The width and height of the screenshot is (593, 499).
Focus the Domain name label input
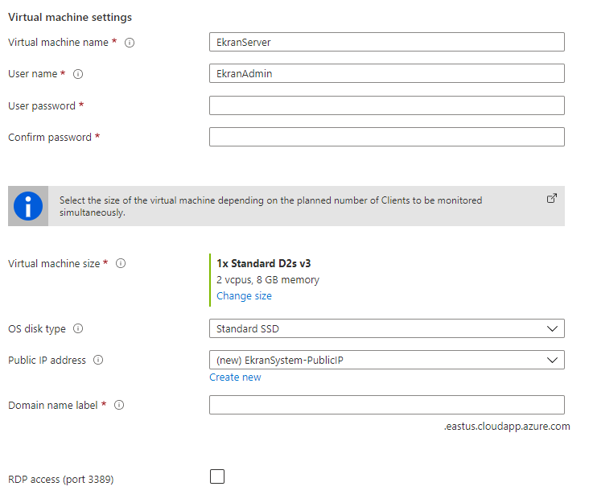[x=386, y=405]
